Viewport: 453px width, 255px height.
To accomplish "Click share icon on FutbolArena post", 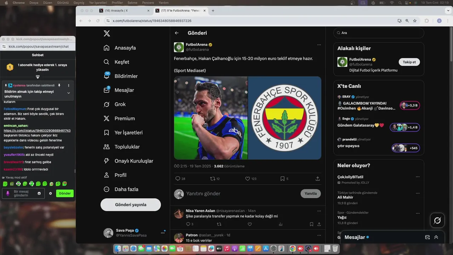I will click(x=318, y=178).
